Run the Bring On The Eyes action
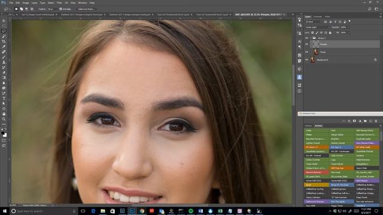 point(342,185)
